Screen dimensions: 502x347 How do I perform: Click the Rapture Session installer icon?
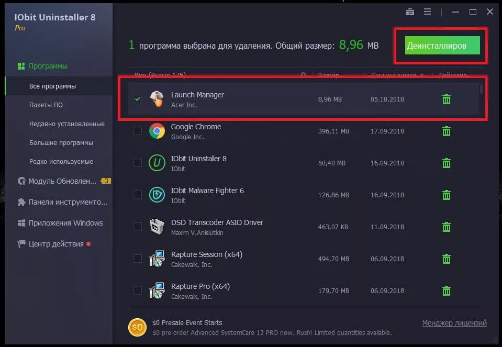pos(157,259)
